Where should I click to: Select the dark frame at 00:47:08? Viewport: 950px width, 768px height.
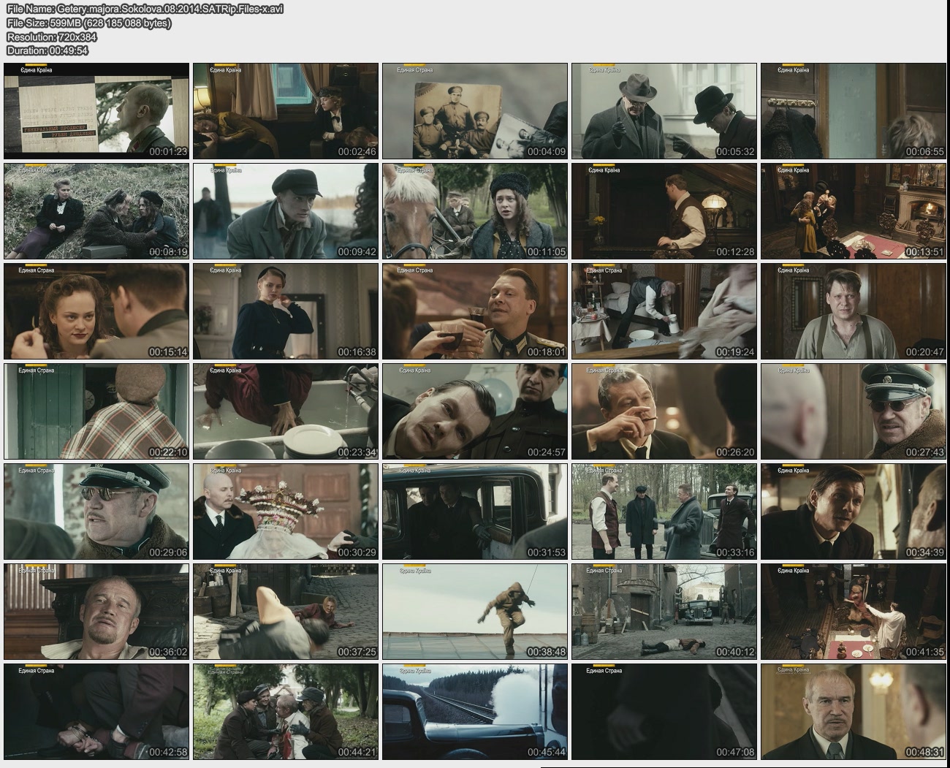click(x=664, y=712)
